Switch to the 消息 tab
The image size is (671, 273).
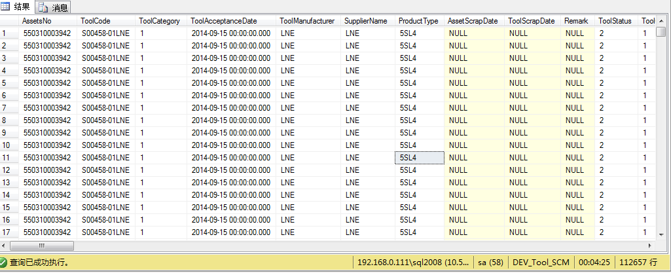53,8
